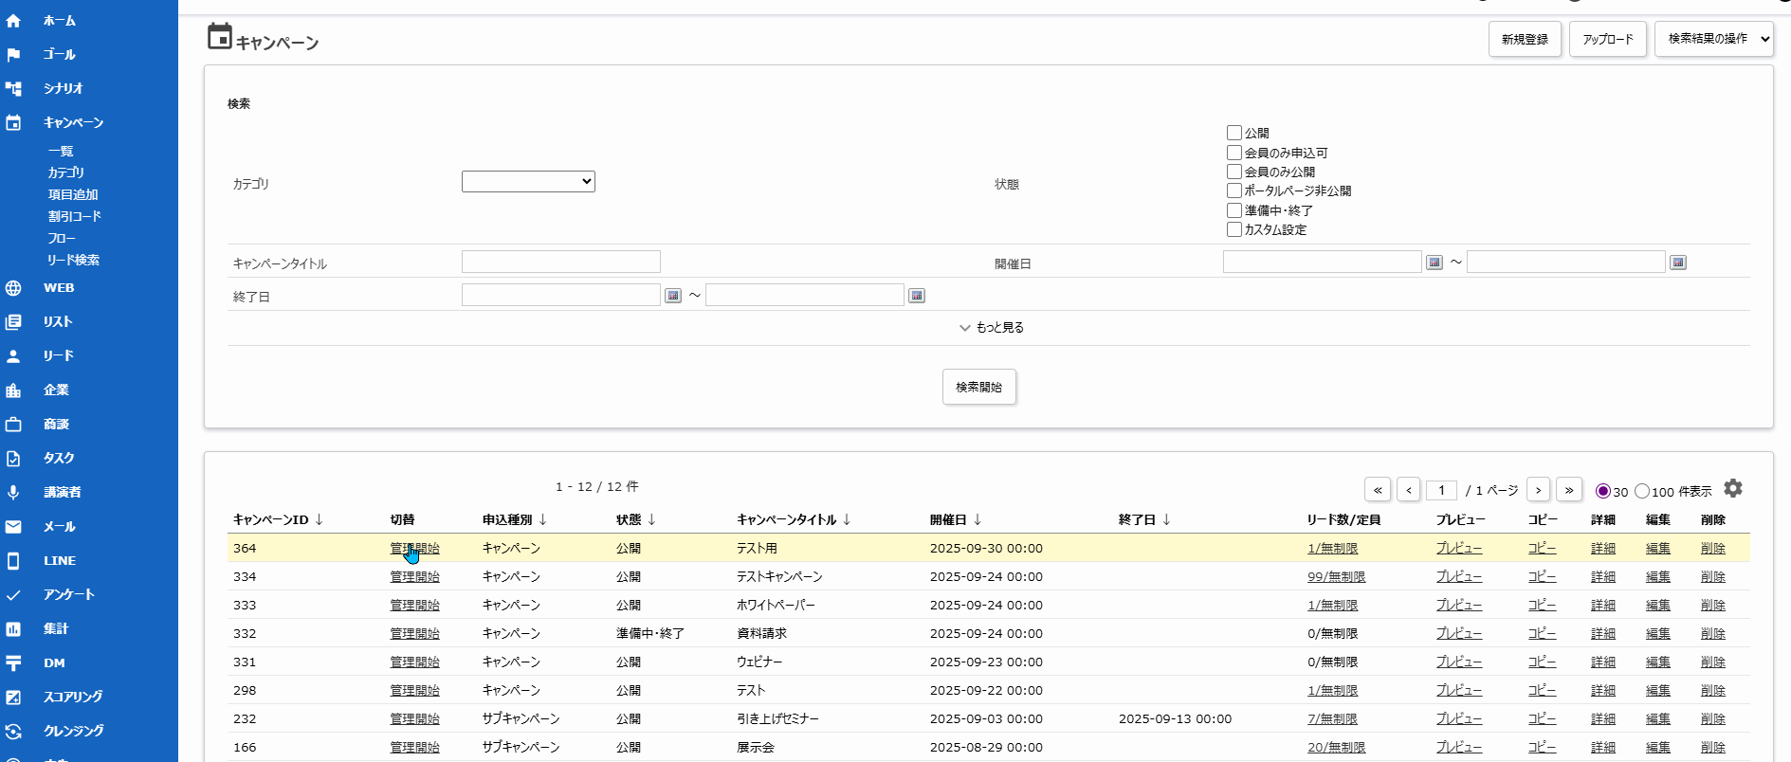The width and height of the screenshot is (1791, 762).
Task: Sort by キャンペーンタイトル column arrow
Action: tap(847, 519)
